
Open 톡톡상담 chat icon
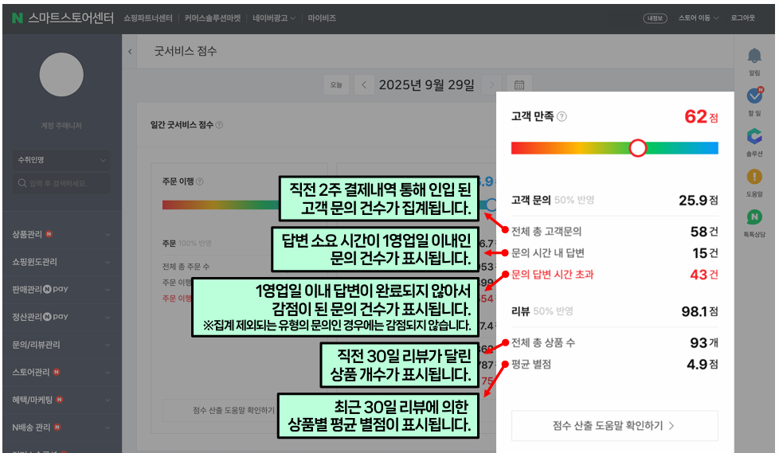[754, 217]
